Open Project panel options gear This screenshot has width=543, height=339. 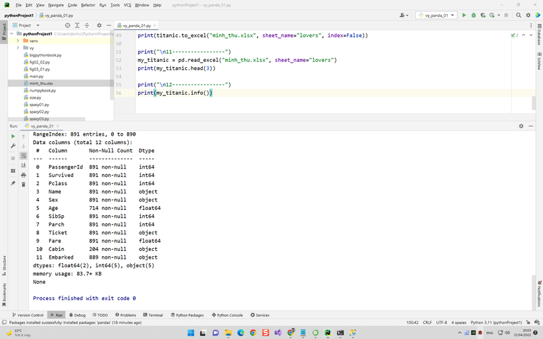click(99, 25)
